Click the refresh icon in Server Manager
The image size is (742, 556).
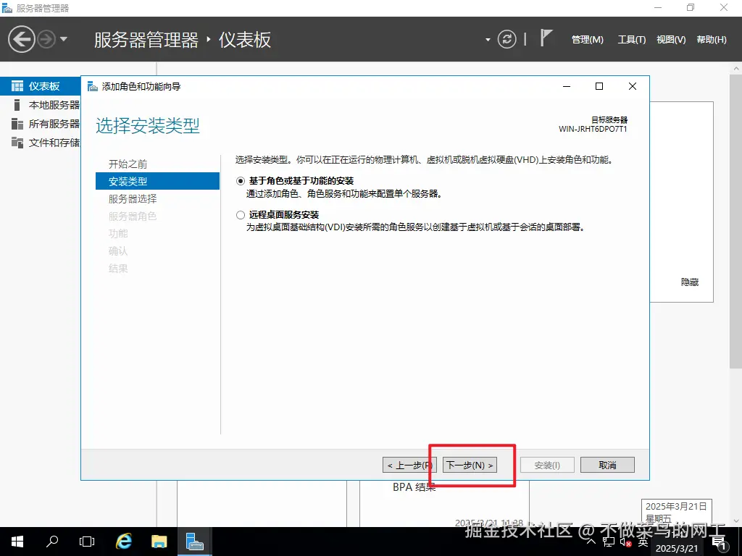click(507, 40)
